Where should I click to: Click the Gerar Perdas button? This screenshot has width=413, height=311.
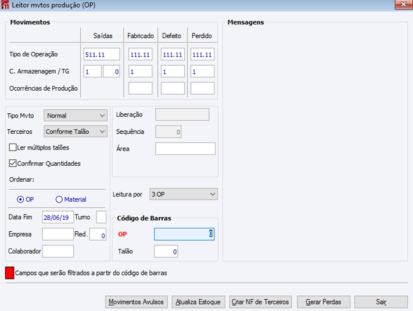pos(324,302)
